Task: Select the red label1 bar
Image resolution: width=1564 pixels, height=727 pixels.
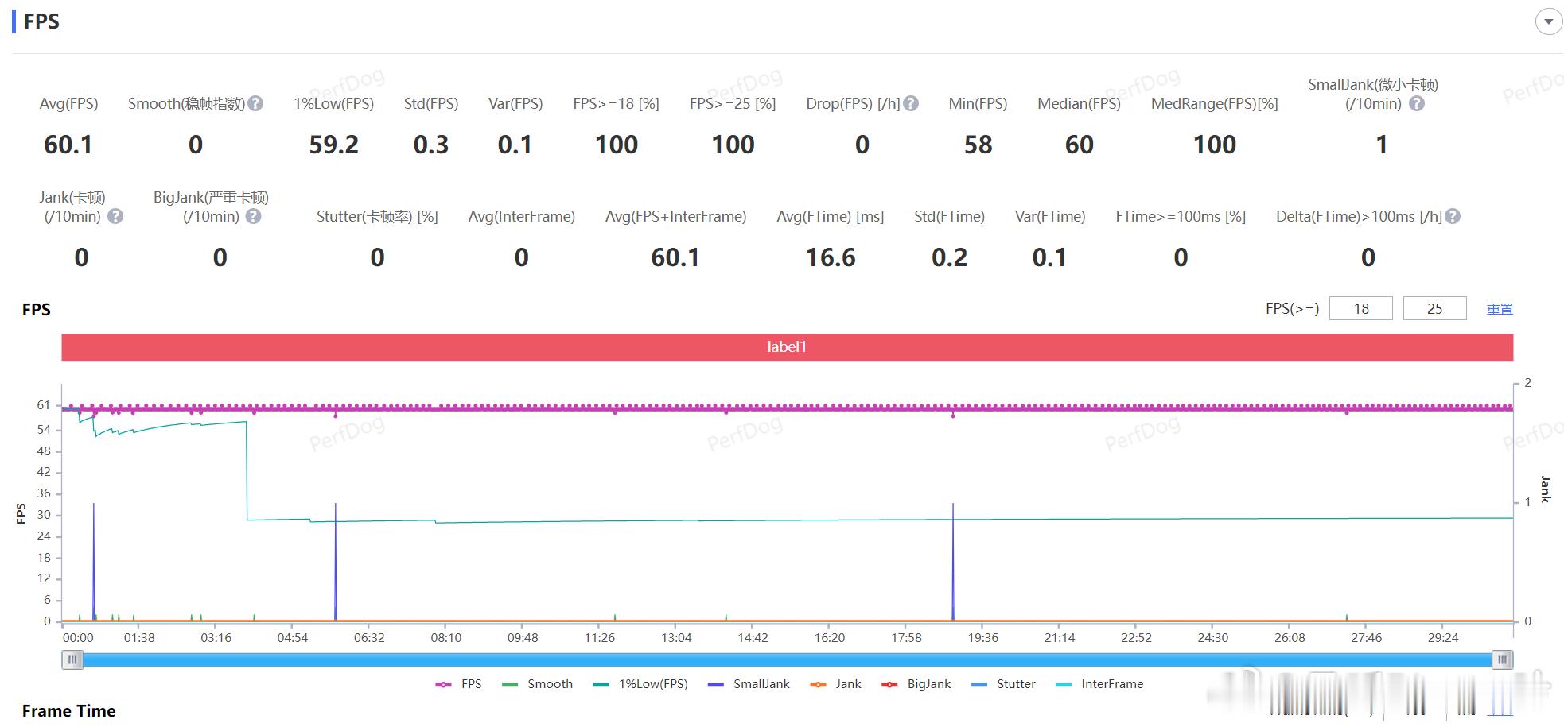Action: [787, 346]
